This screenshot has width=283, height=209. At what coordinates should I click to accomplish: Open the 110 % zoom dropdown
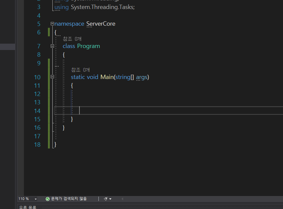[36, 199]
